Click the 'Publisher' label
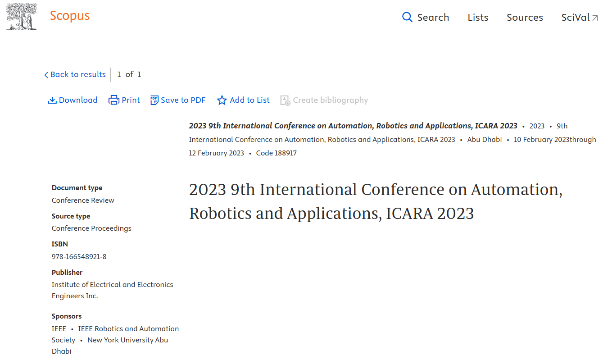This screenshot has width=603, height=360. (67, 273)
